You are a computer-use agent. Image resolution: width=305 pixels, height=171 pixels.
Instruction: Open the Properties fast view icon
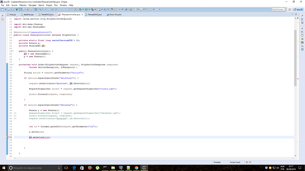pos(302,36)
